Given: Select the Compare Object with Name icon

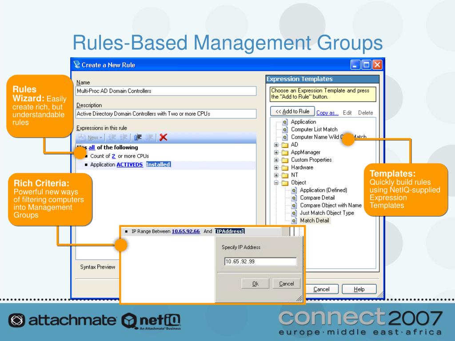Looking at the screenshot, I should (x=294, y=205).
